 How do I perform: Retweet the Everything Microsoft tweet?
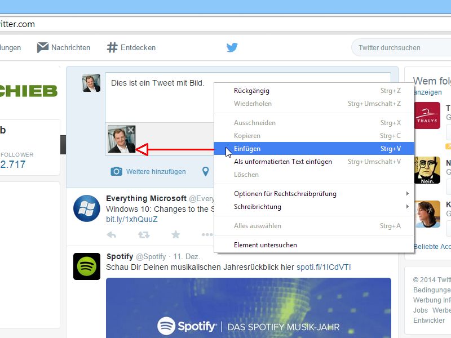[144, 235]
